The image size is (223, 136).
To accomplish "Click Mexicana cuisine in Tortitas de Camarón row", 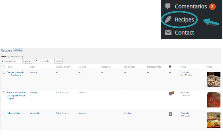I will 82,93.
